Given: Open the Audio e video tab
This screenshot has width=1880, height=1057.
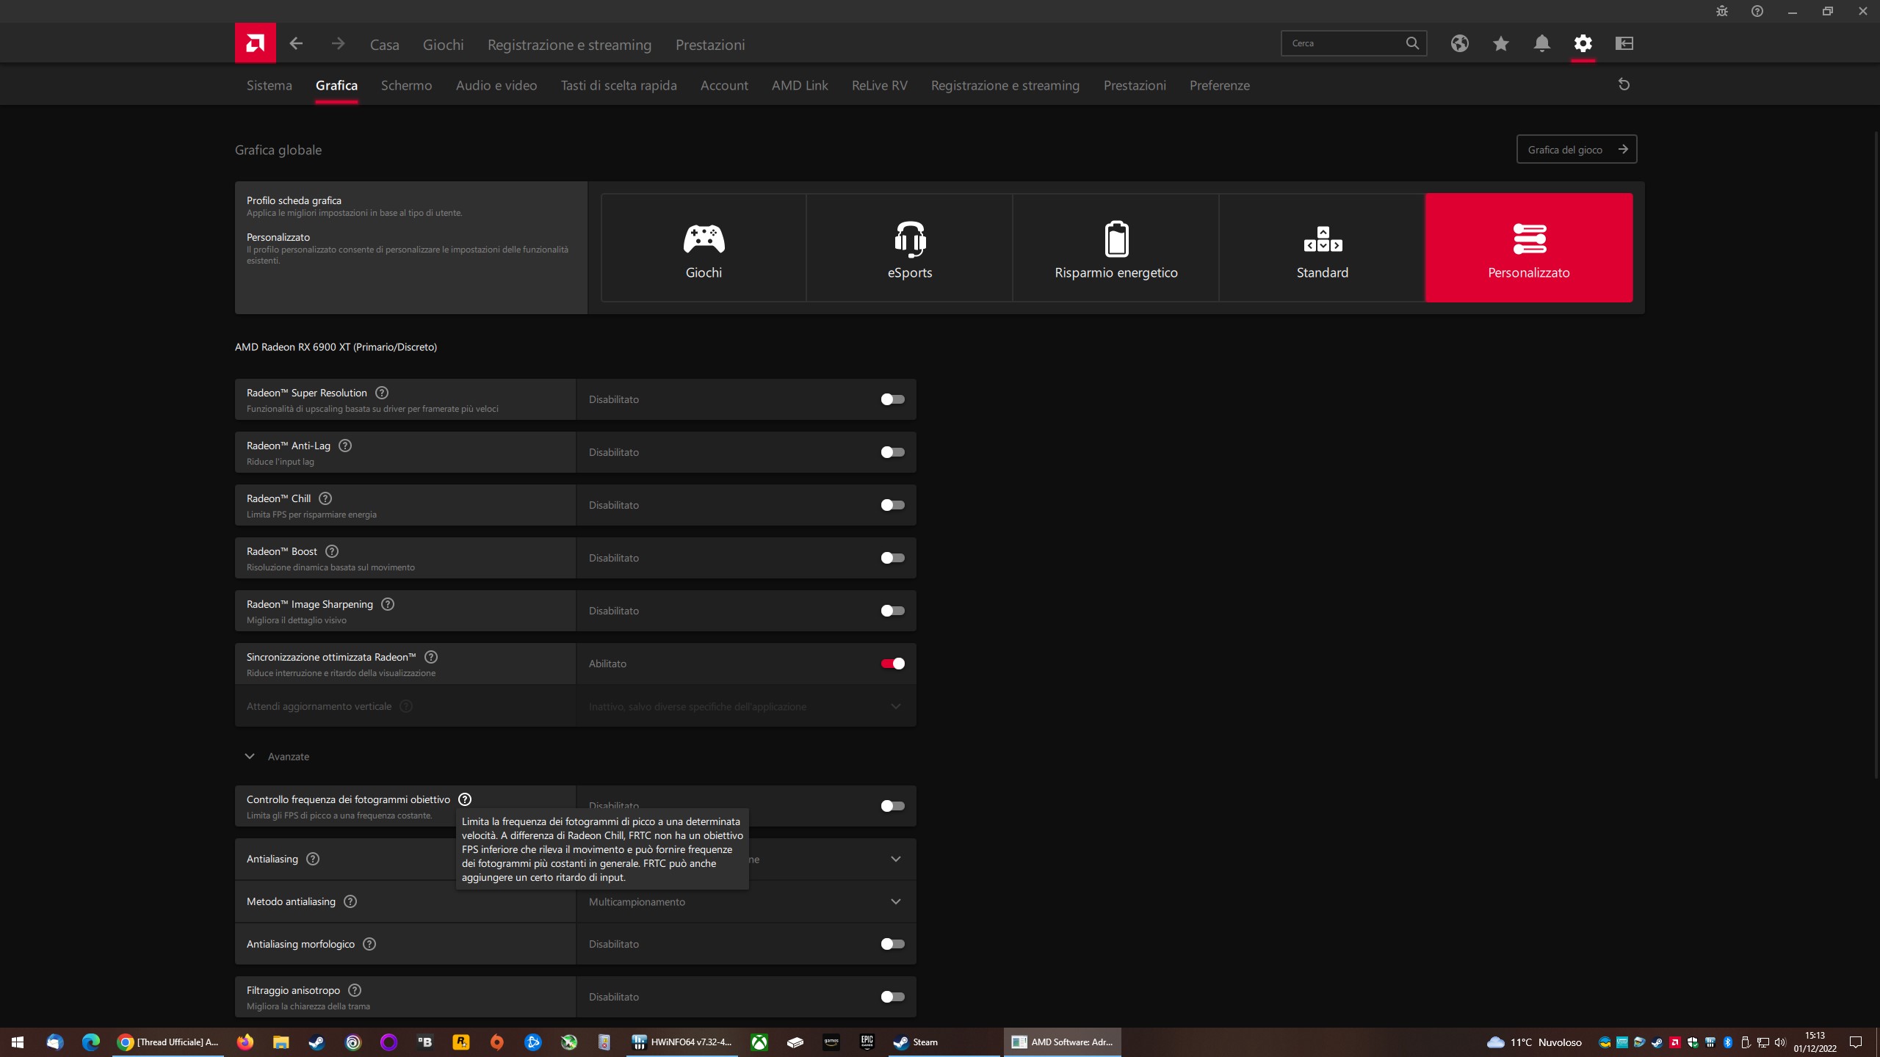Looking at the screenshot, I should point(496,85).
